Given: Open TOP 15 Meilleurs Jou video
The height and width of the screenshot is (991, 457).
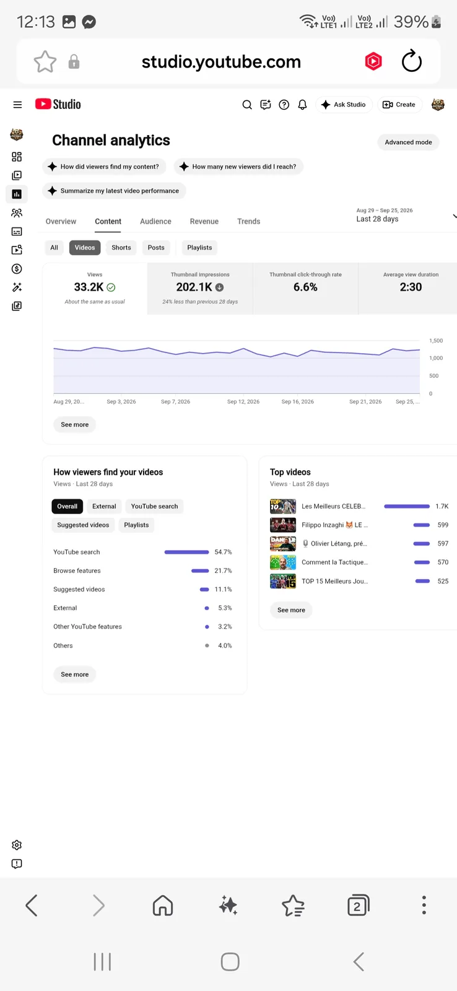Looking at the screenshot, I should pos(359,582).
